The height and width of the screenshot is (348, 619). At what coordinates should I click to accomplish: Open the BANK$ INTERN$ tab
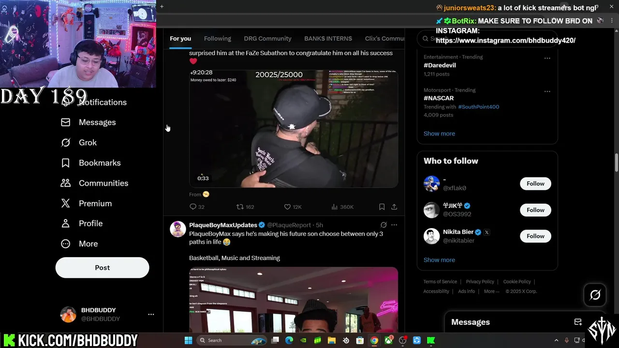click(x=328, y=39)
